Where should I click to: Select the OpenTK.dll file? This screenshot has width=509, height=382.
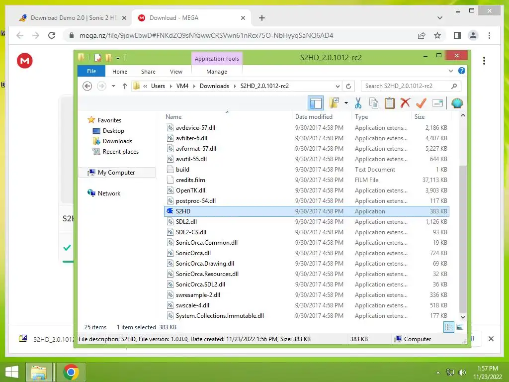(306, 191)
